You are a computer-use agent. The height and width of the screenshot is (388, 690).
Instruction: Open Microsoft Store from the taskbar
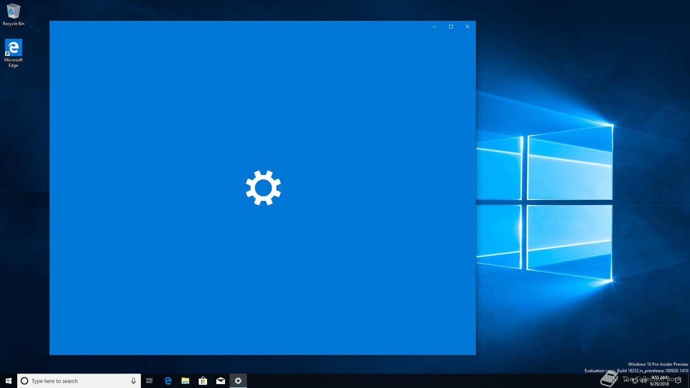click(203, 381)
